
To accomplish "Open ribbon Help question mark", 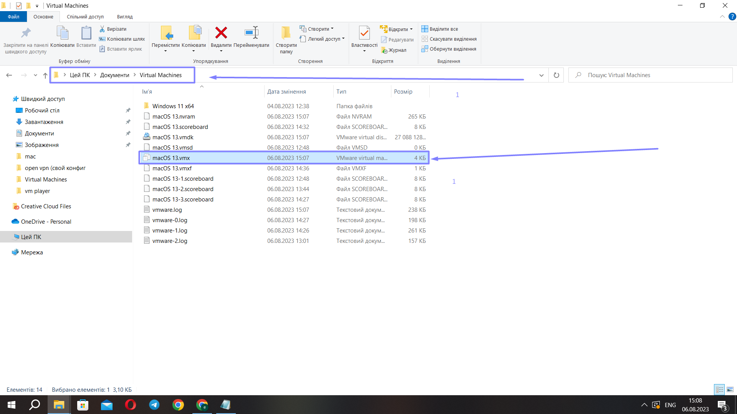I will [732, 16].
